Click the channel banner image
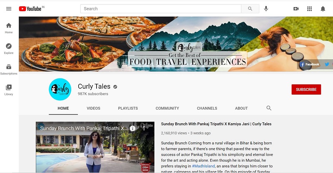Screen dimensions: 333x173 (176, 44)
